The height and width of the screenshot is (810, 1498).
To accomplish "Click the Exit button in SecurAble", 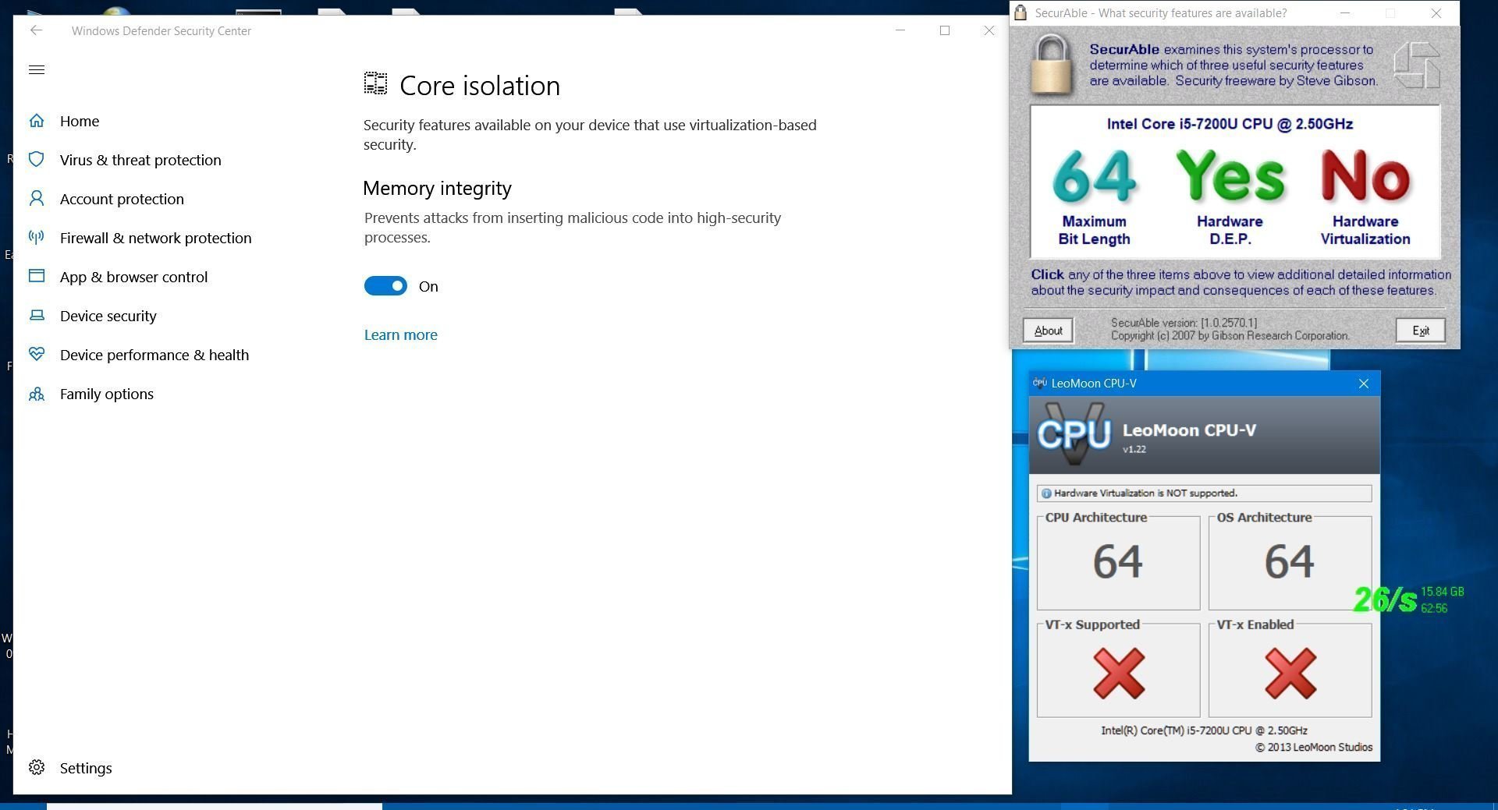I will tap(1420, 331).
